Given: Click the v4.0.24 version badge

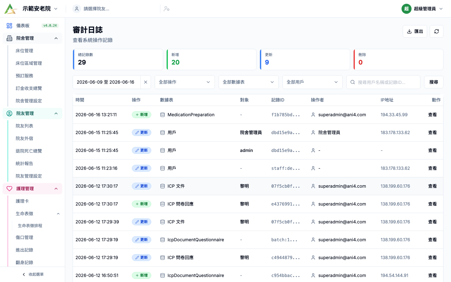Looking at the screenshot, I should 50,26.
